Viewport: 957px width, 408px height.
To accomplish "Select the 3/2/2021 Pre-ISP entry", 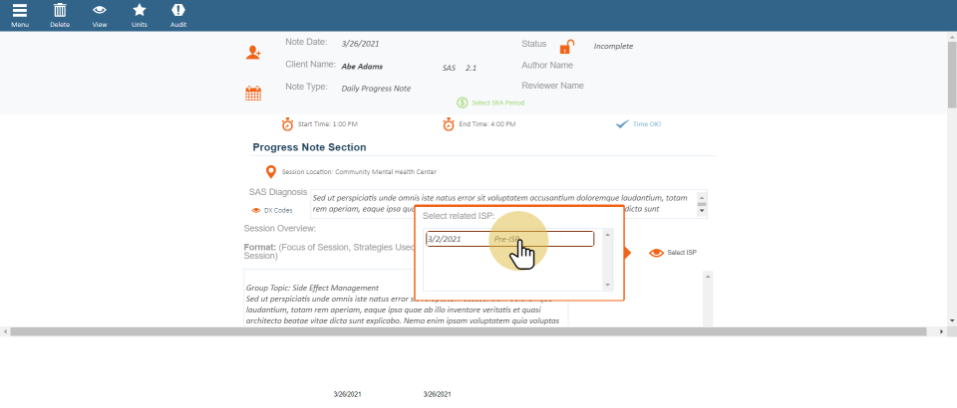I will pyautogui.click(x=509, y=239).
